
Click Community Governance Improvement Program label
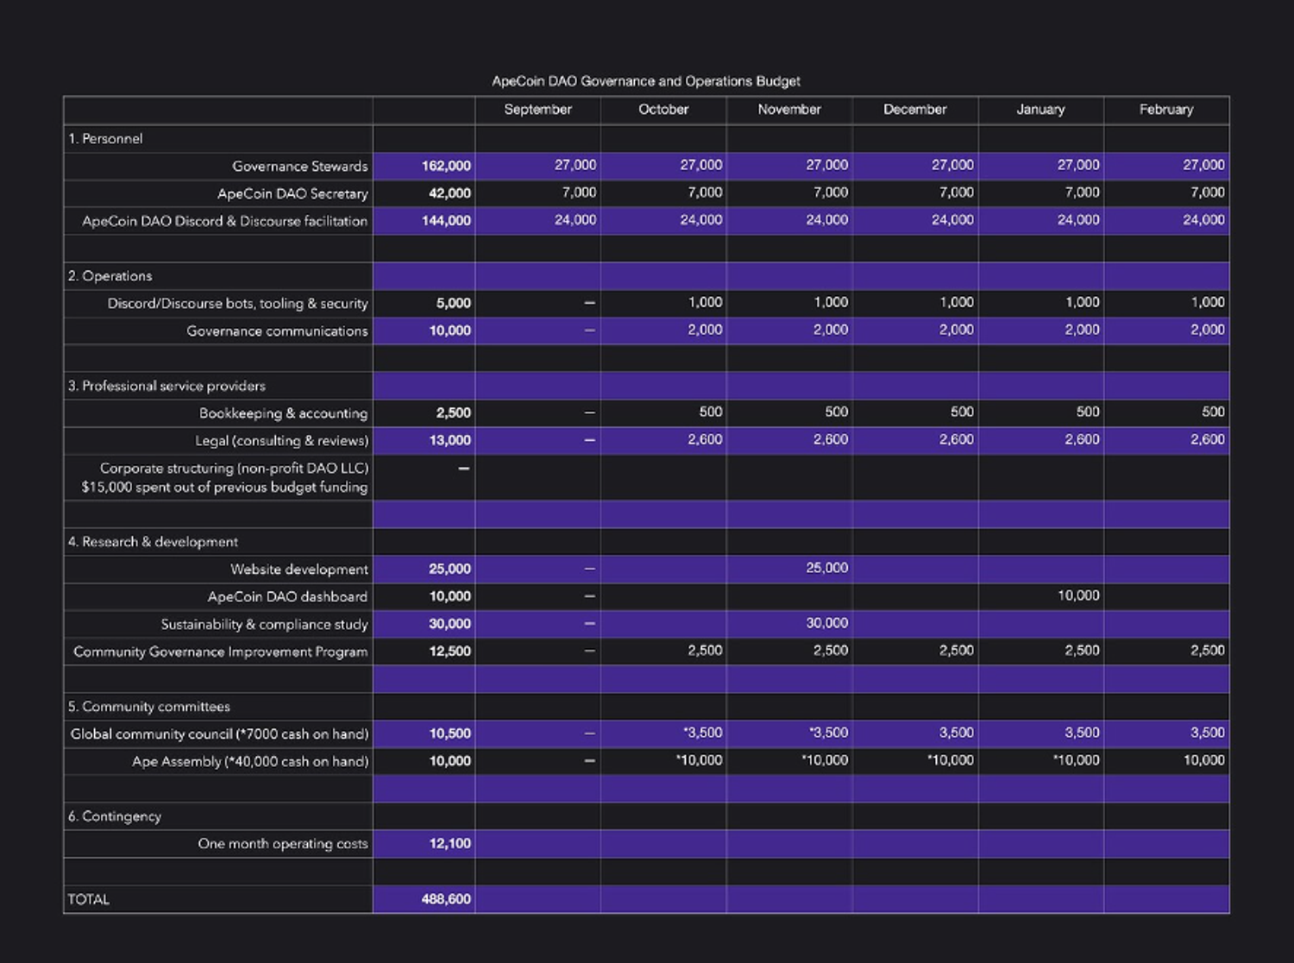click(x=221, y=651)
